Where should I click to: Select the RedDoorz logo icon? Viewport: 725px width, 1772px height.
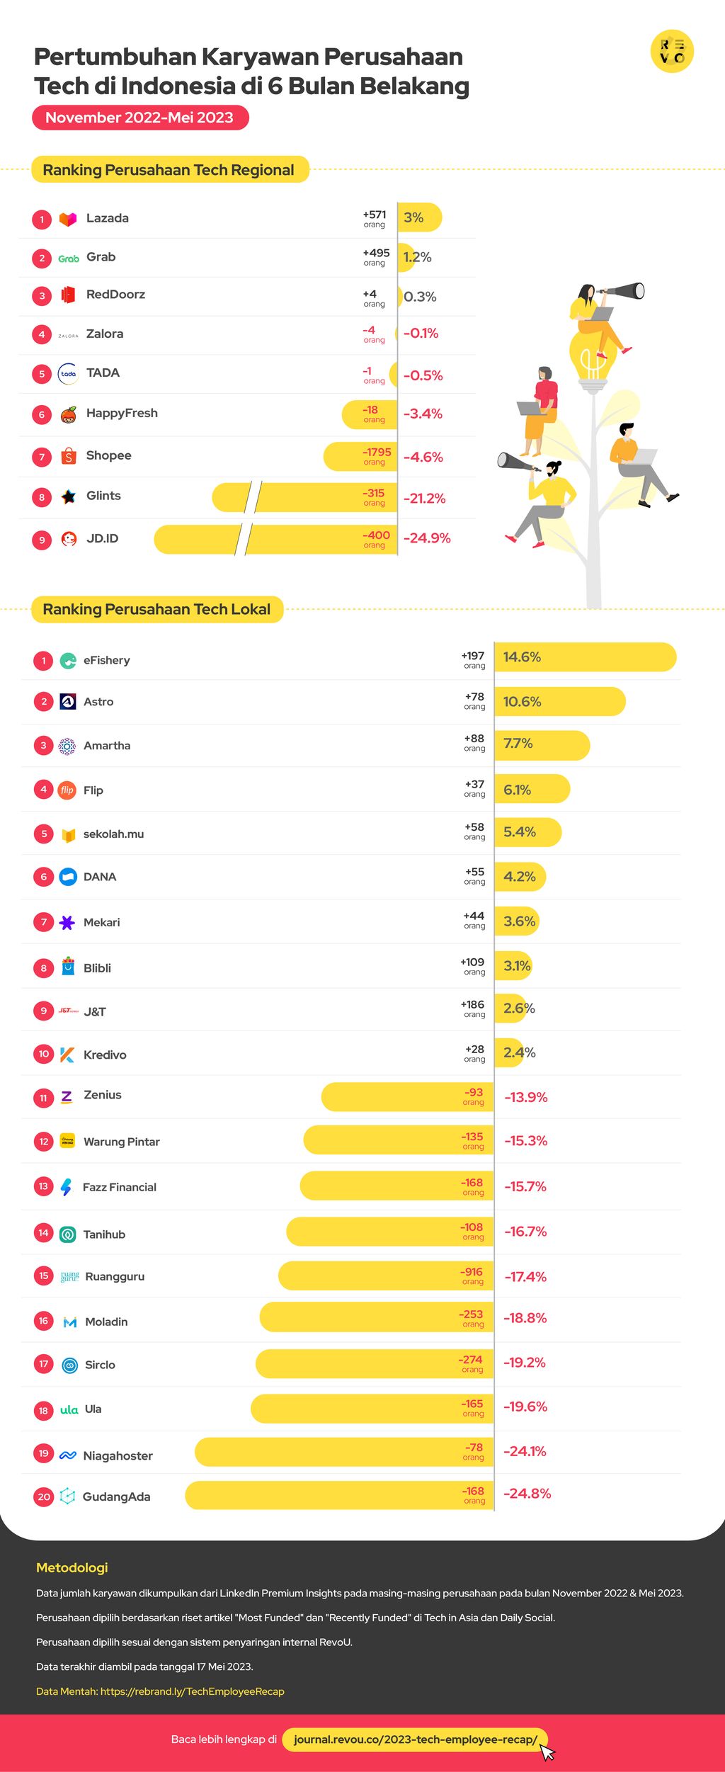coord(68,295)
